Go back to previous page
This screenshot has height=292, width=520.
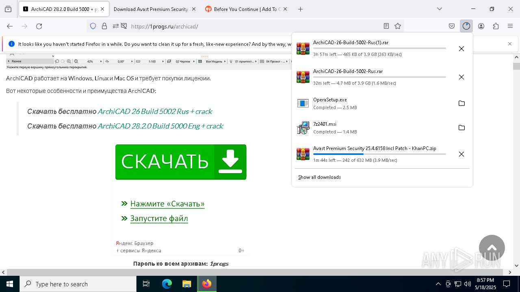(10, 26)
